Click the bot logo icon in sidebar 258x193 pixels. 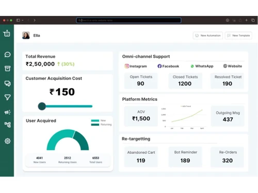[x=7, y=33]
